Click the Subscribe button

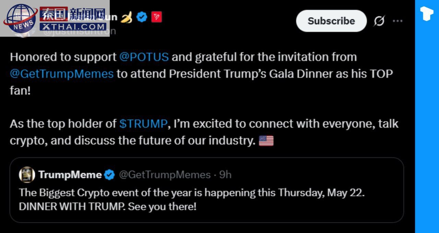point(331,21)
